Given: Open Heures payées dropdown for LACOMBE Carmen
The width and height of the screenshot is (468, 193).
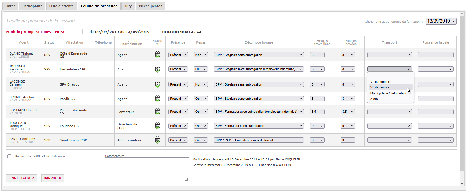Looking at the screenshot, I should 348,84.
